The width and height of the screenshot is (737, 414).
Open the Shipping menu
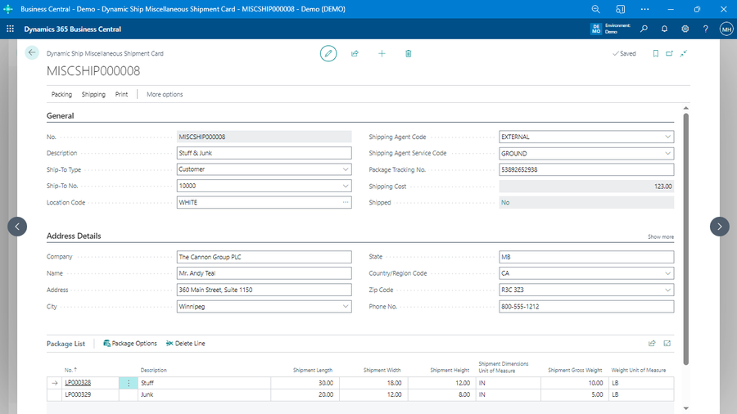pyautogui.click(x=93, y=94)
